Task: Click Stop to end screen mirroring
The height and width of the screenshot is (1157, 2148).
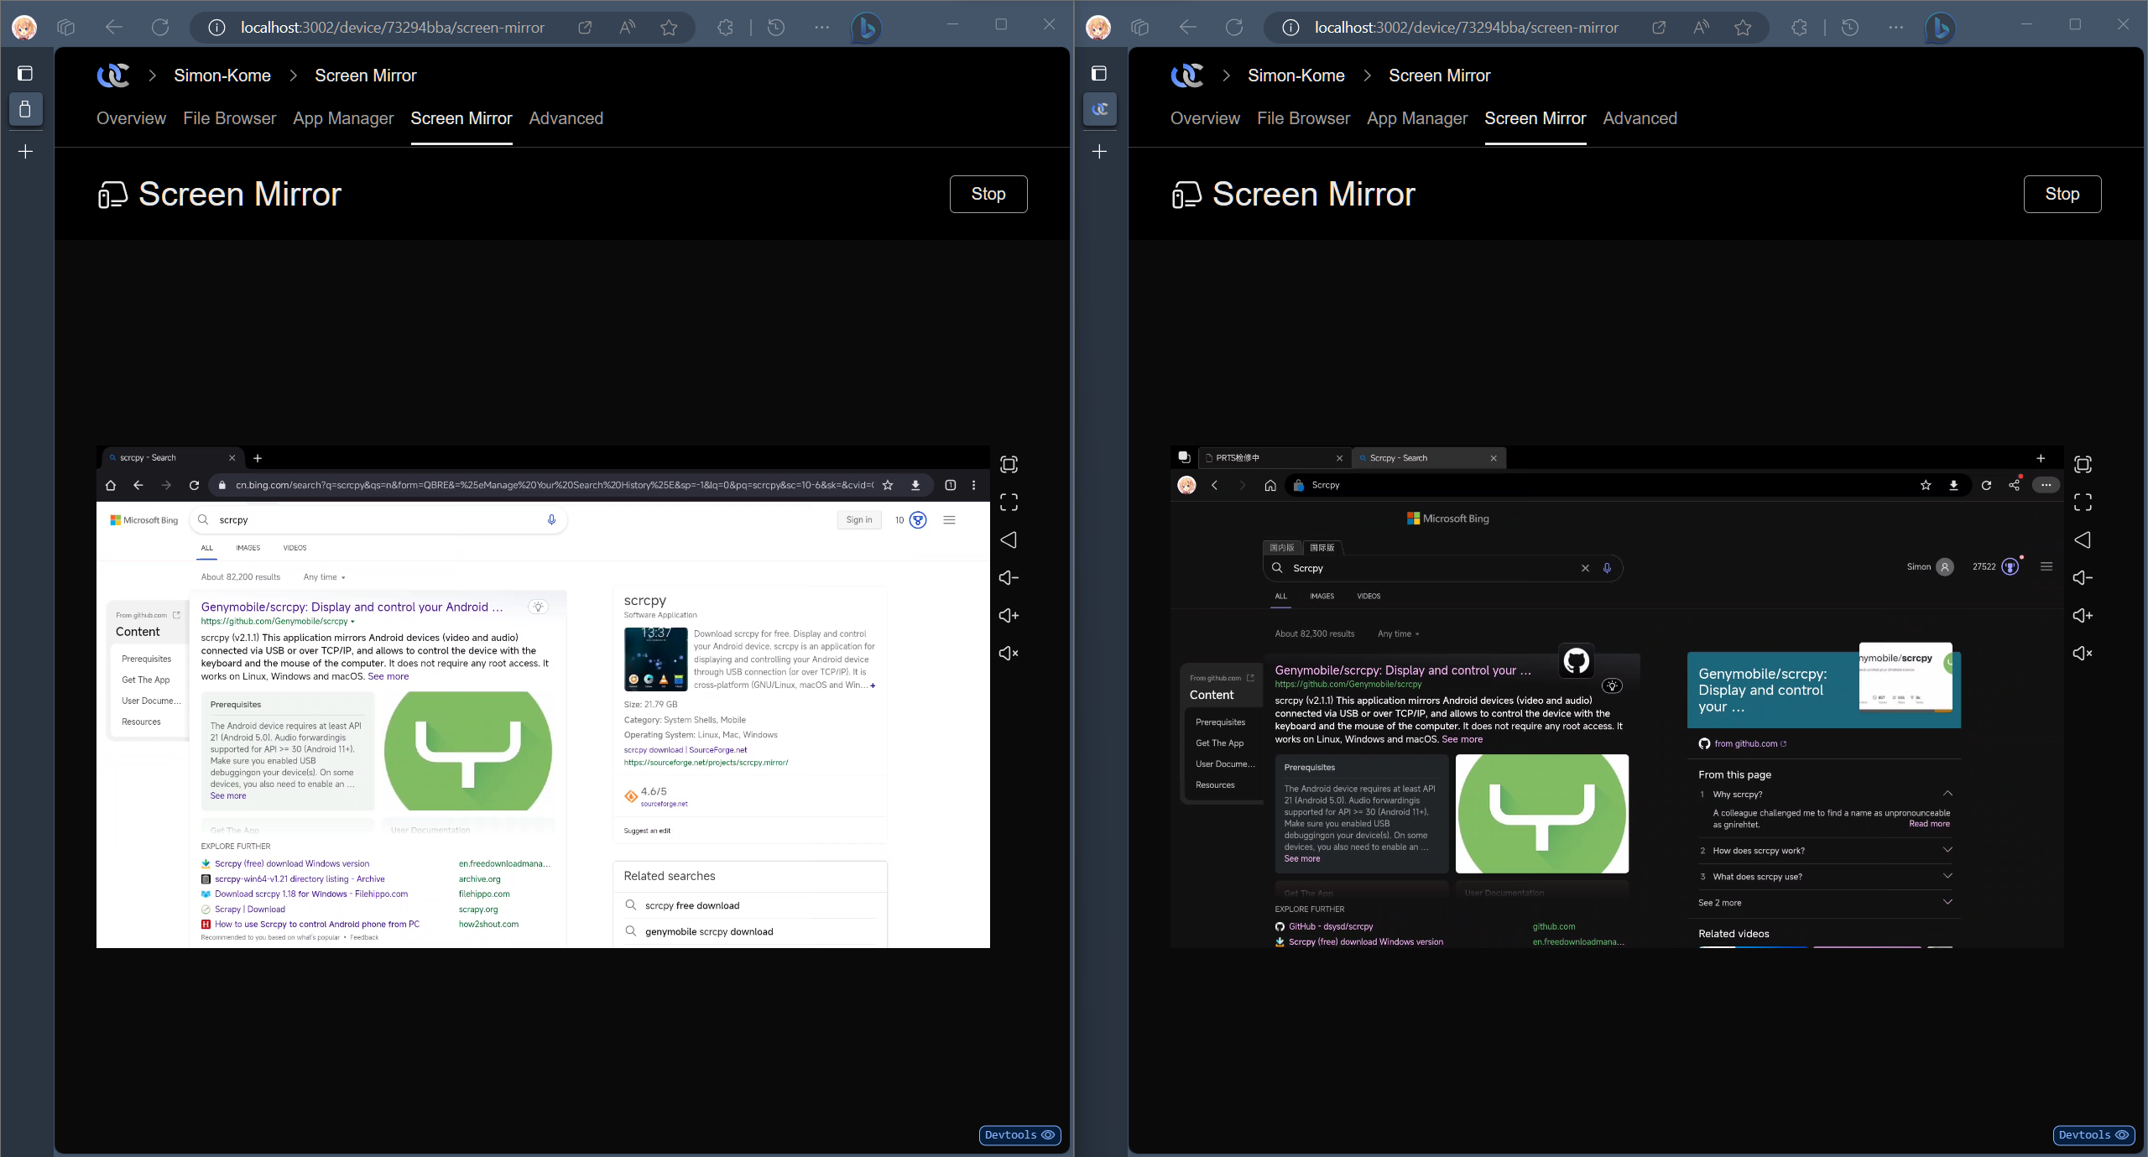Action: click(x=988, y=194)
